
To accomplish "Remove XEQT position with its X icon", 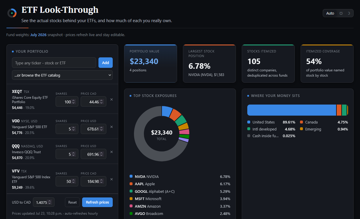I will tap(112, 99).
